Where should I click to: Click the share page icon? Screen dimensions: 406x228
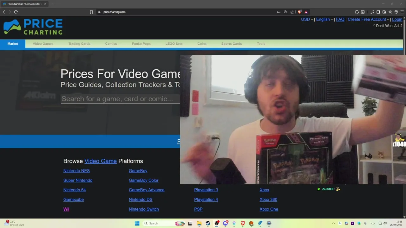click(292, 12)
